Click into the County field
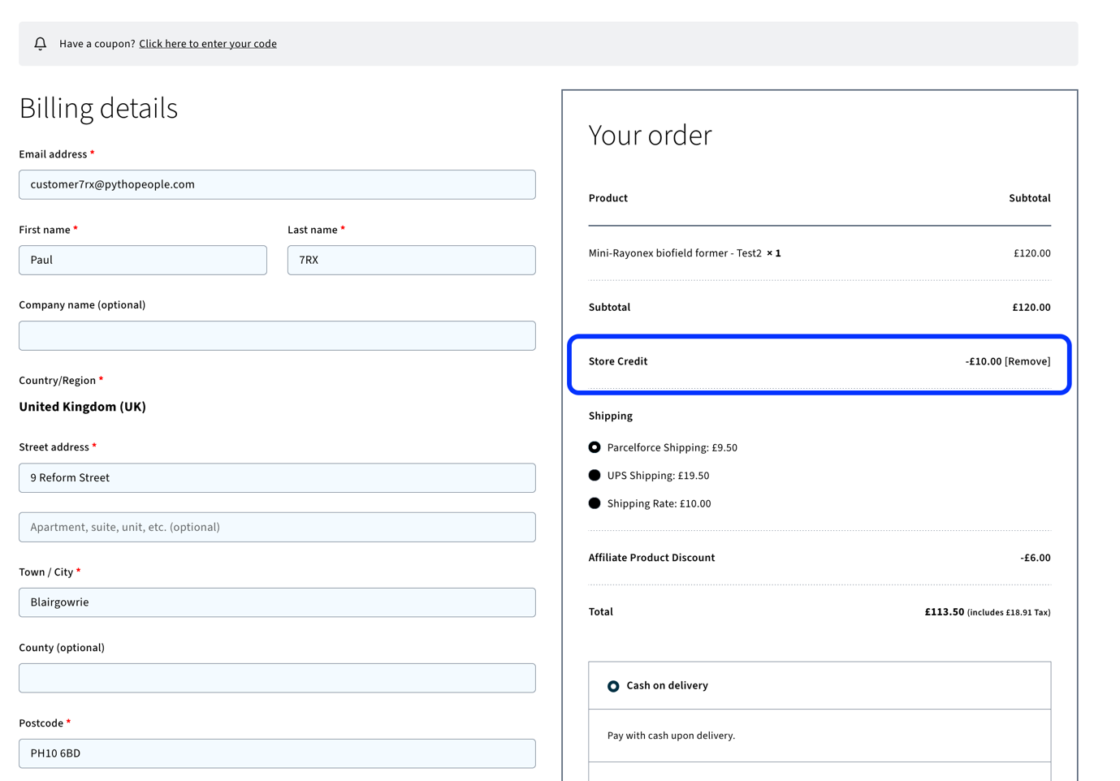This screenshot has width=1120, height=781. click(x=277, y=678)
